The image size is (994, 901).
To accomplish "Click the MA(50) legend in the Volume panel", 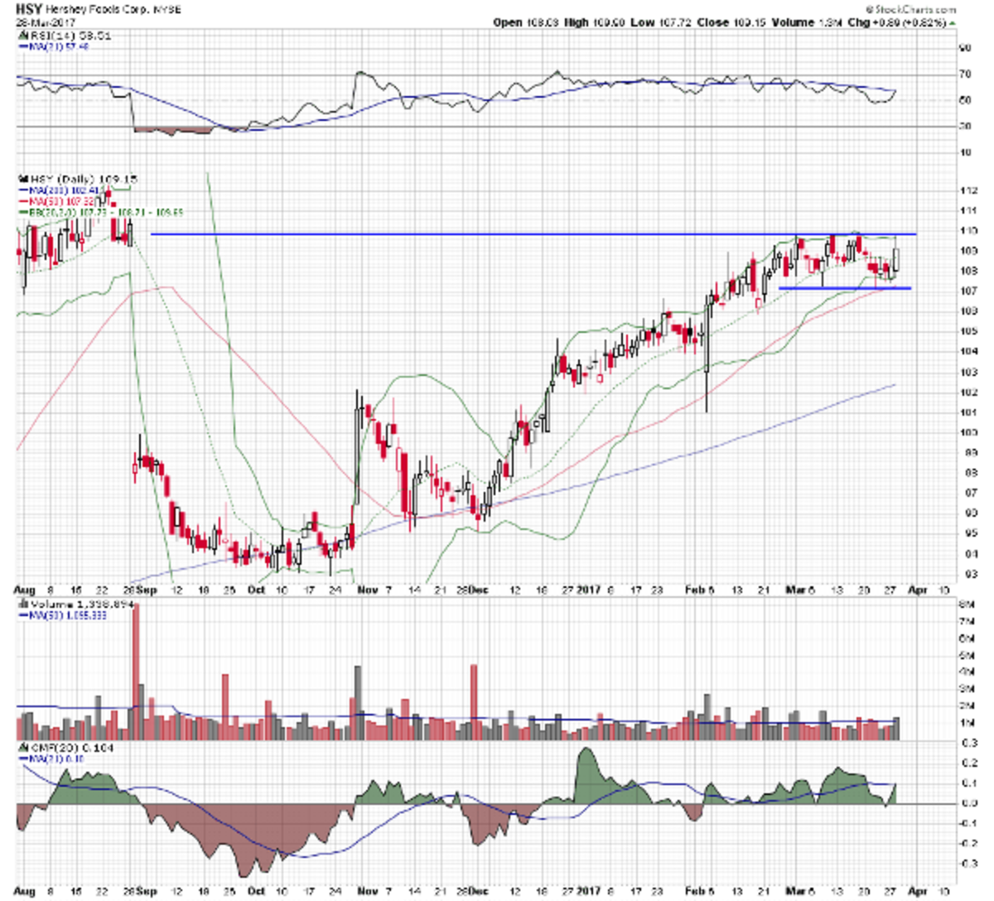I will tap(61, 616).
